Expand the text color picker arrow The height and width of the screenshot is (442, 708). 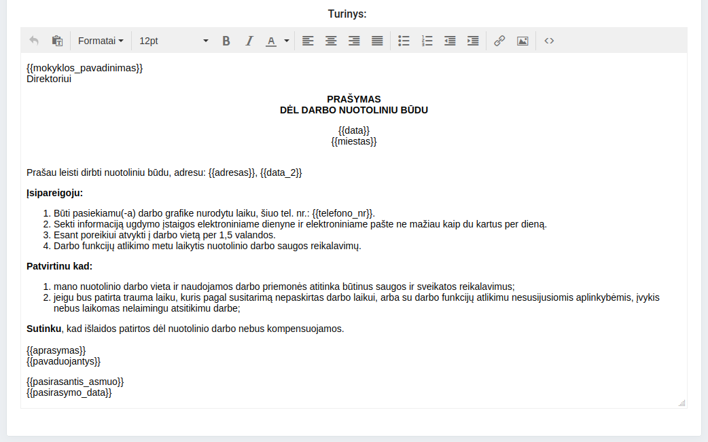[x=287, y=41]
